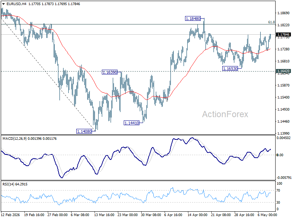
Task: Select the 28 Apr 16:00 date label
Action: tap(244, 215)
